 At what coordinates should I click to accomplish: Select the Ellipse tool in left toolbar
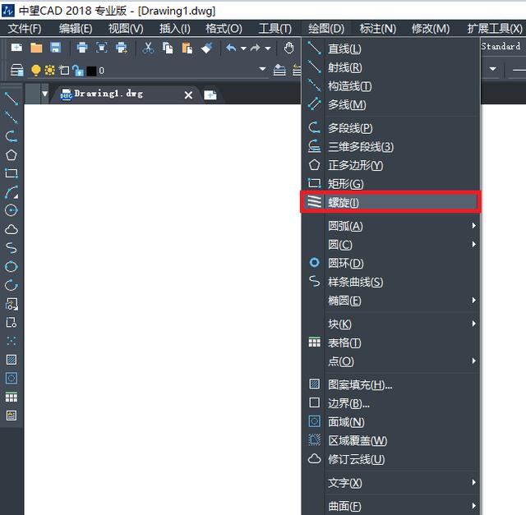pyautogui.click(x=12, y=267)
